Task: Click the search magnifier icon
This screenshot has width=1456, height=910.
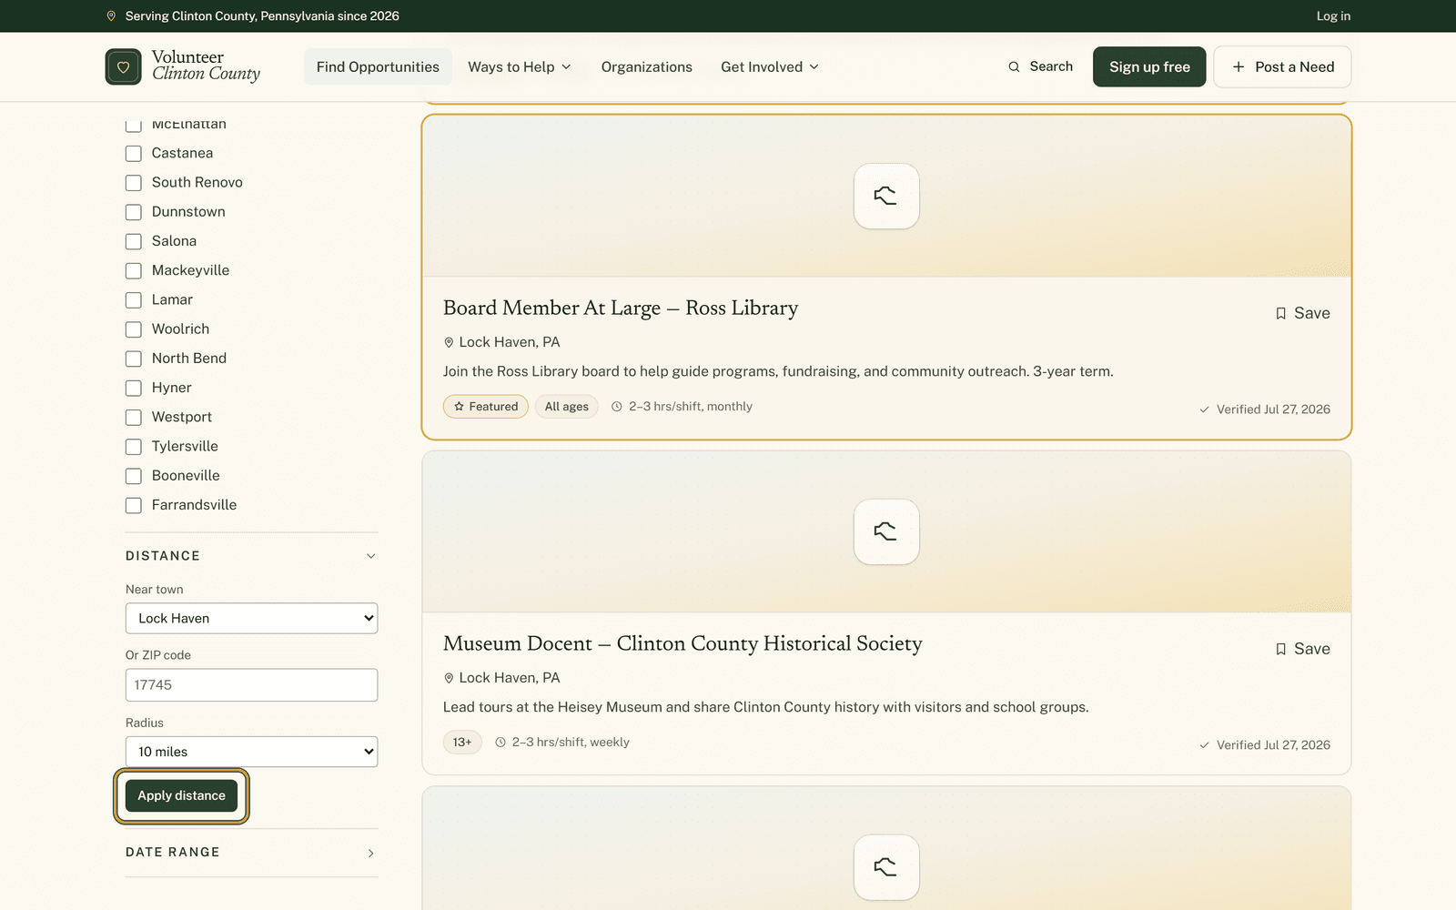Action: click(1014, 66)
